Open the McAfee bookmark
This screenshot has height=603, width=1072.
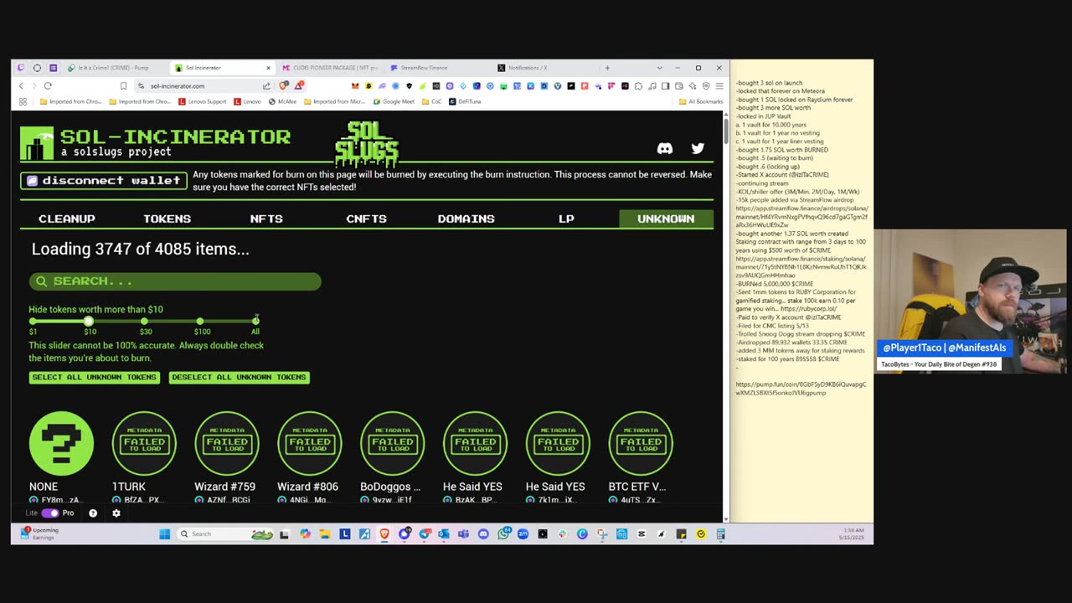tap(282, 101)
